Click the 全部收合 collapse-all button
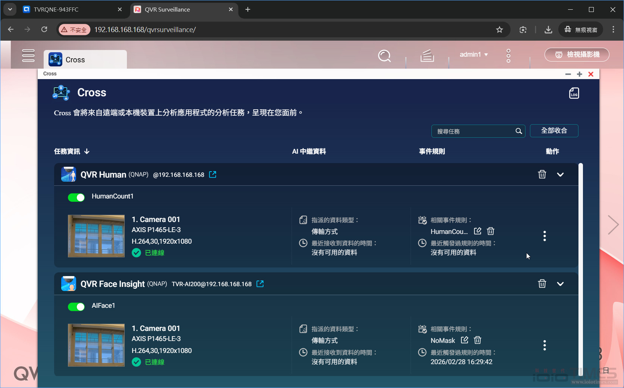Screen dimensions: 624x388 pos(554,131)
